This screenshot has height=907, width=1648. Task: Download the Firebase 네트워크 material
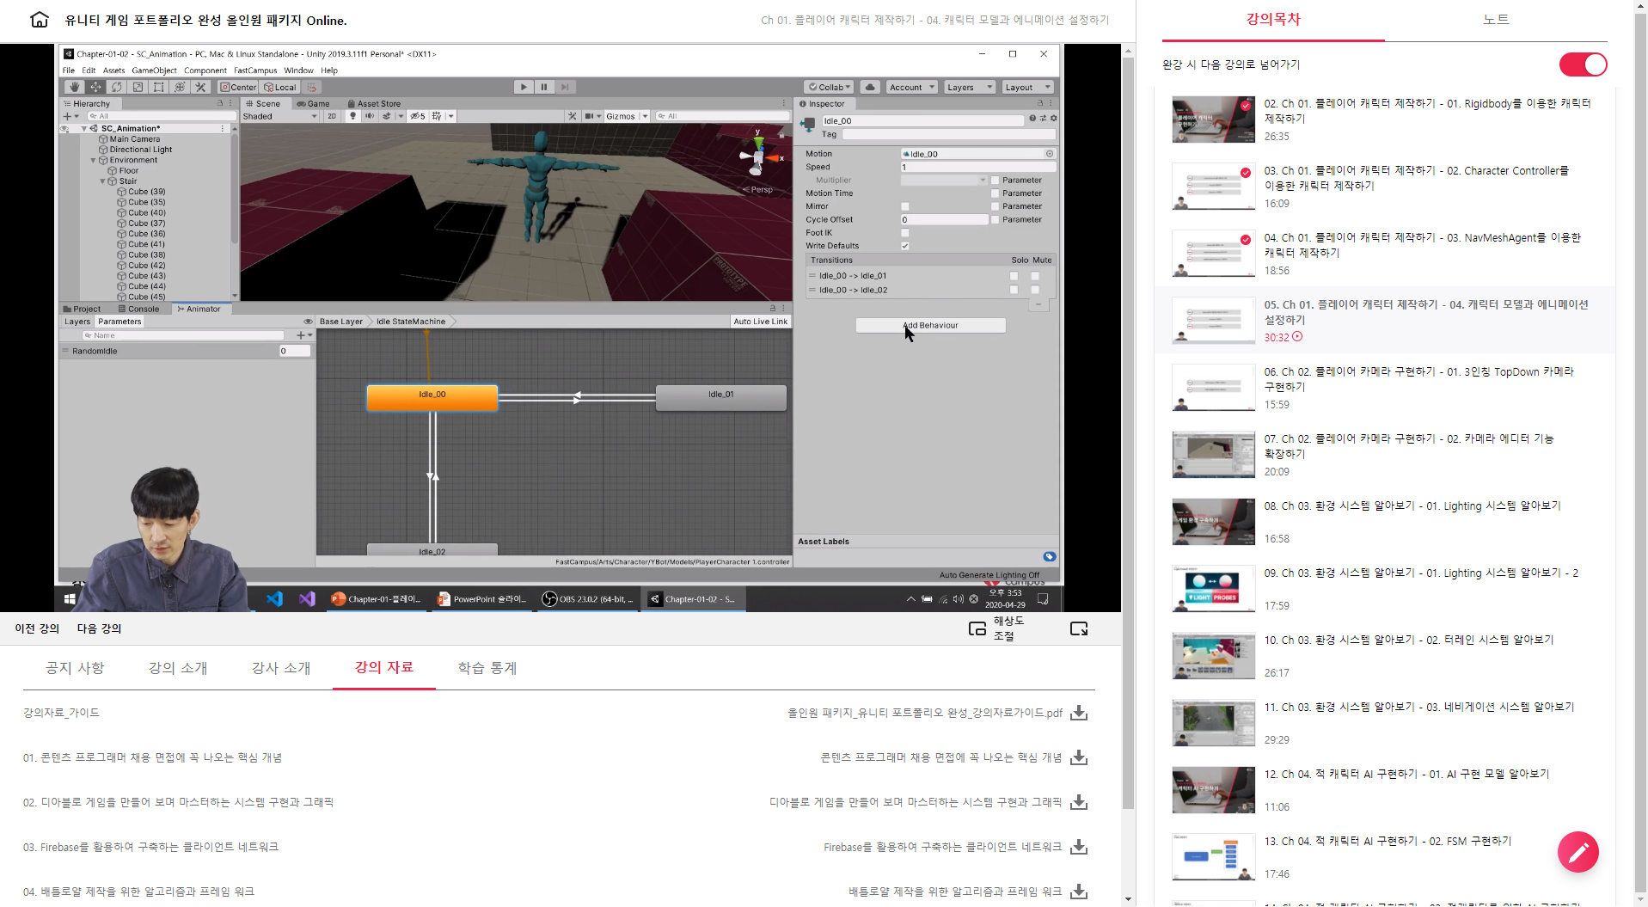point(1079,847)
